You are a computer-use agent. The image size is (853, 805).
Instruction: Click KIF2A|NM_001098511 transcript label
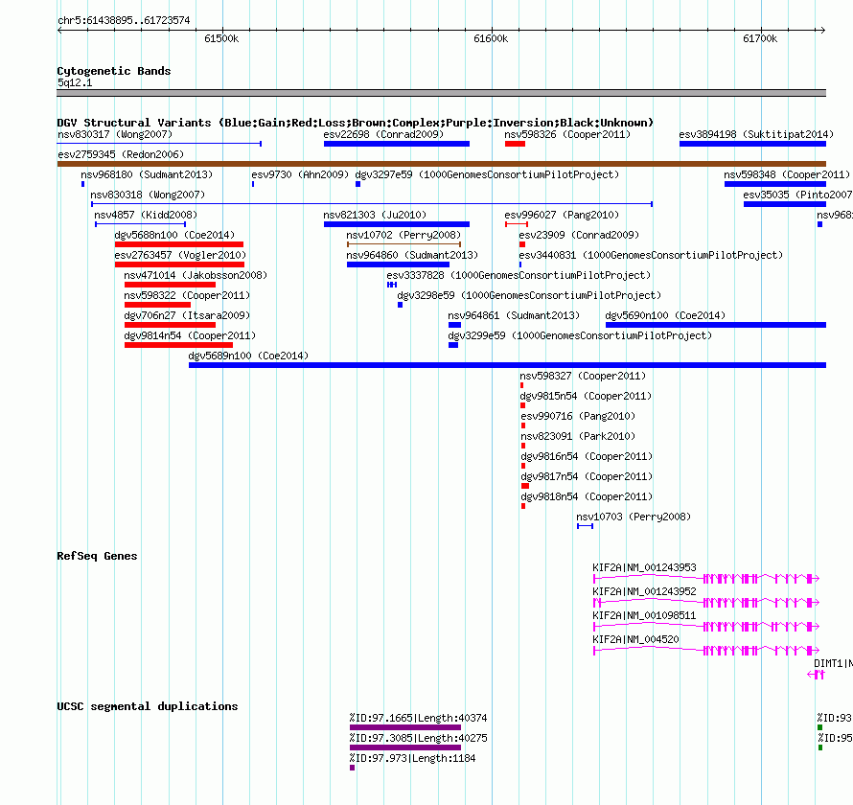(x=644, y=615)
